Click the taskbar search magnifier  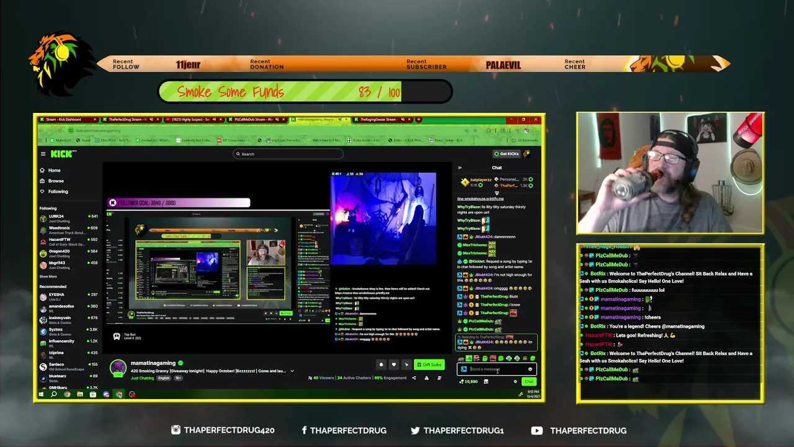[x=54, y=394]
